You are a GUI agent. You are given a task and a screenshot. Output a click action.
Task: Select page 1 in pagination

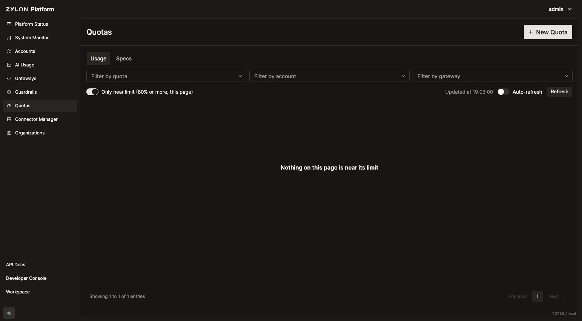tap(537, 296)
